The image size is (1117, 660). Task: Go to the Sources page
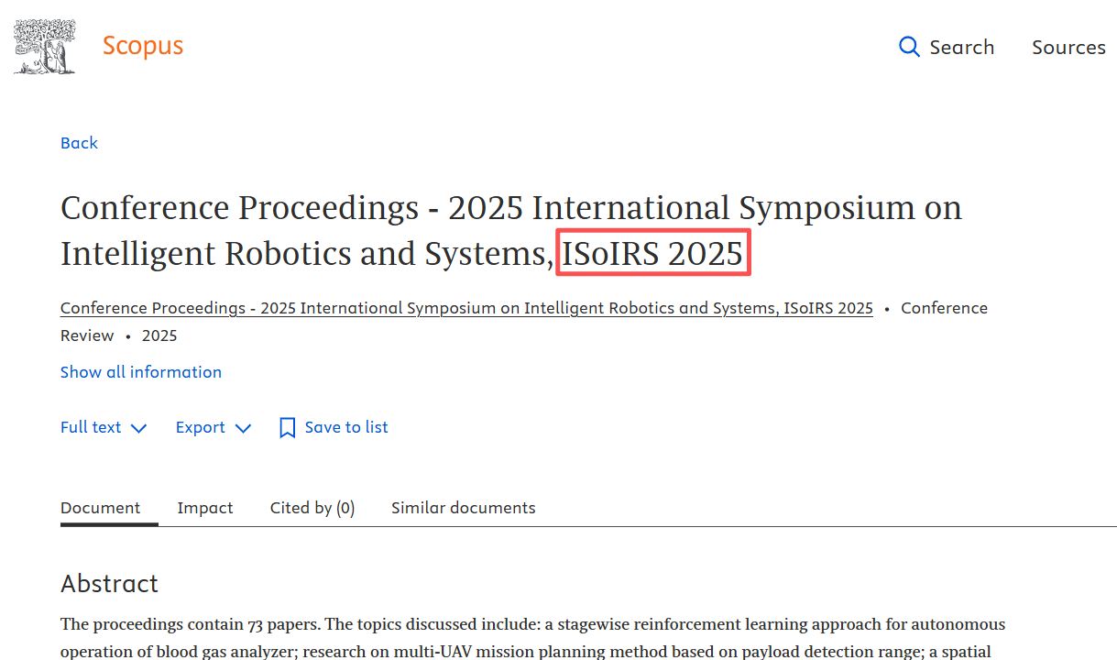[1068, 47]
